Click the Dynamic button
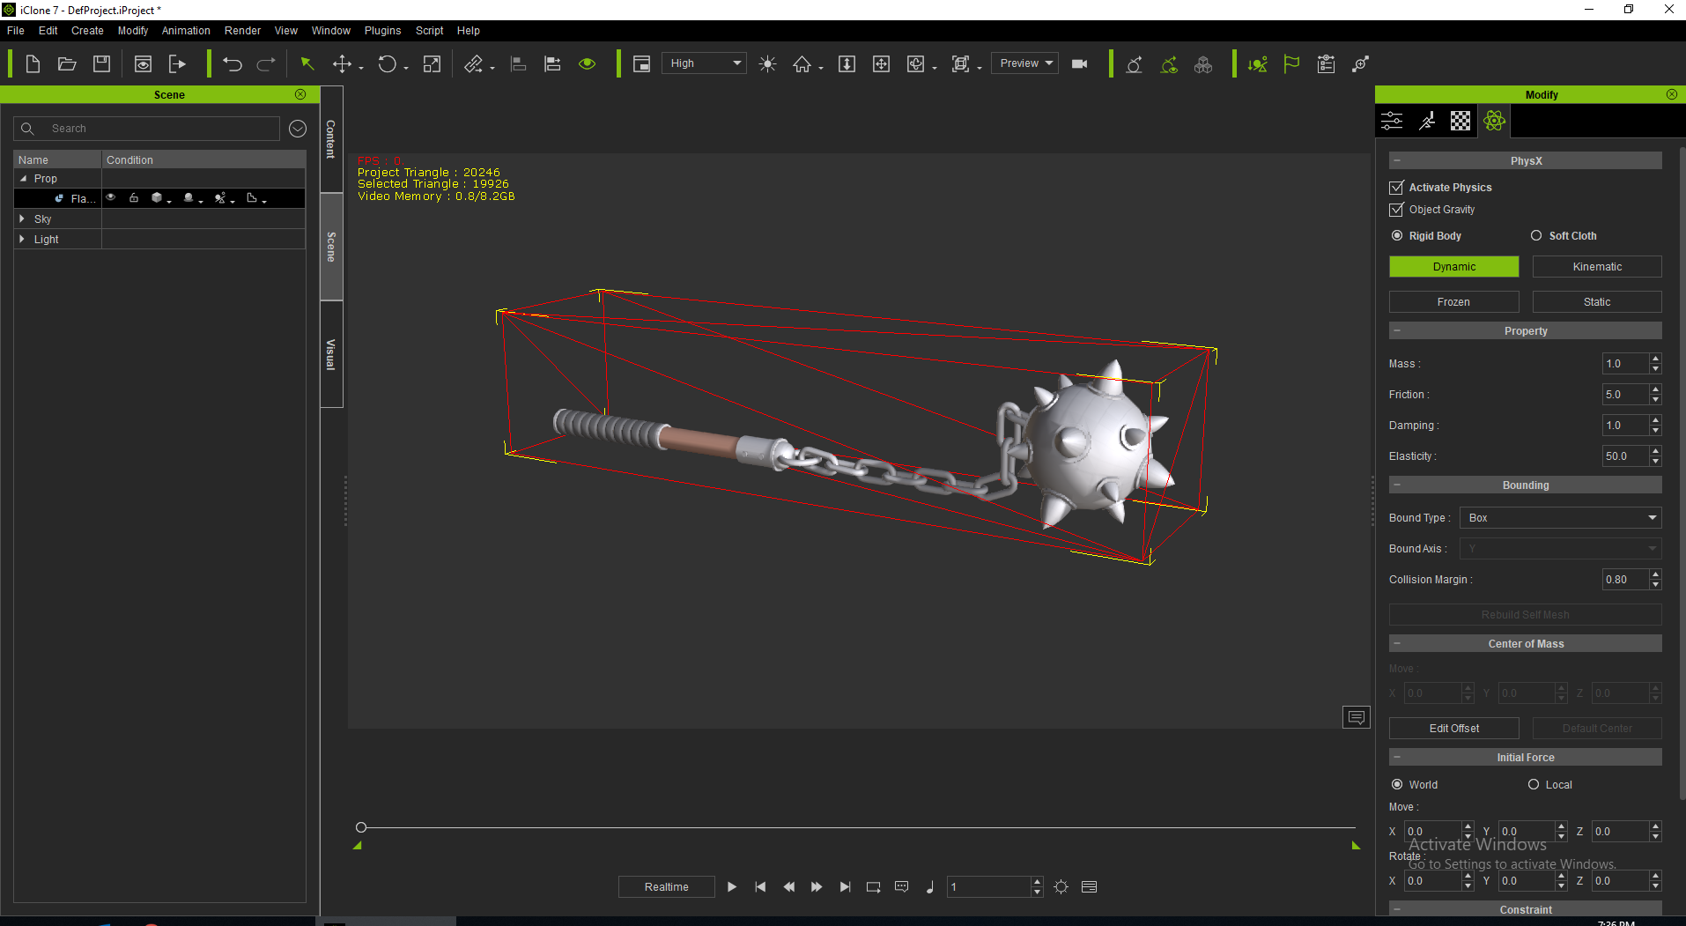This screenshot has height=926, width=1686. coord(1453,267)
